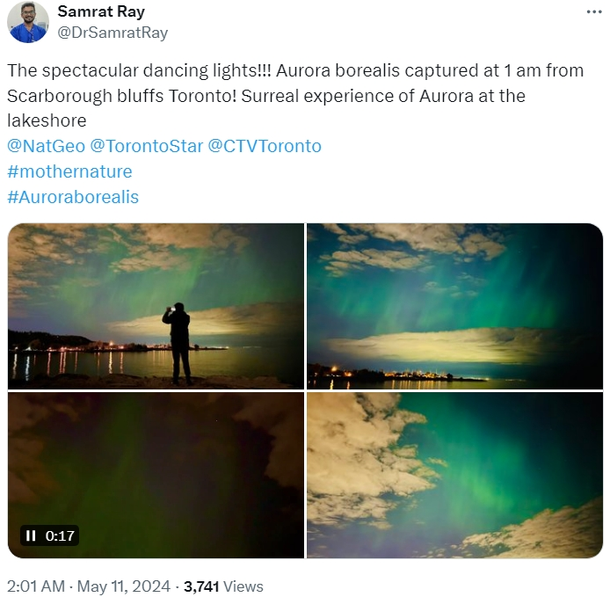610x597 pixels.
Task: Open the dark aurora video thumbnail
Action: [156, 475]
